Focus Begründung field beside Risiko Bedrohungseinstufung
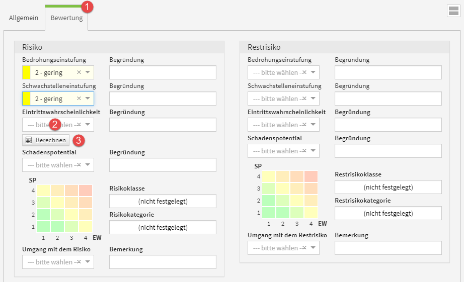This screenshot has width=464, height=282. [163, 72]
